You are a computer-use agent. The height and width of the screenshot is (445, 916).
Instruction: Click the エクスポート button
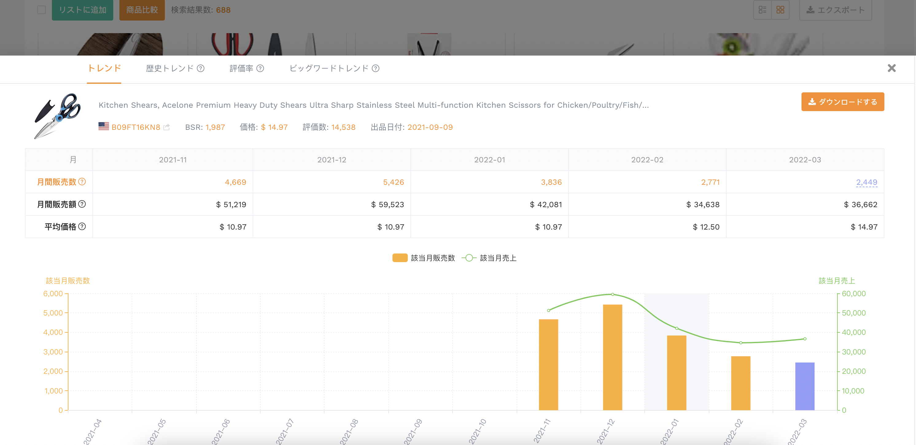point(835,10)
